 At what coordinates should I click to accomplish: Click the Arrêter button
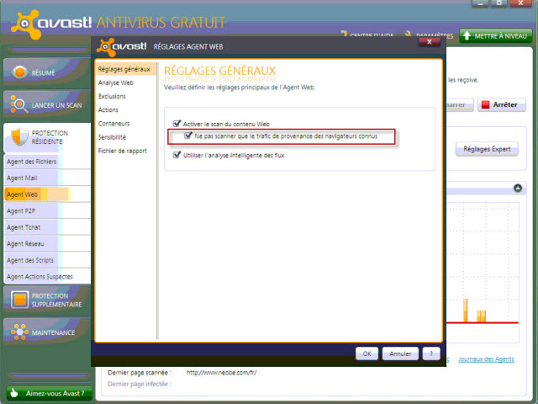tap(502, 104)
